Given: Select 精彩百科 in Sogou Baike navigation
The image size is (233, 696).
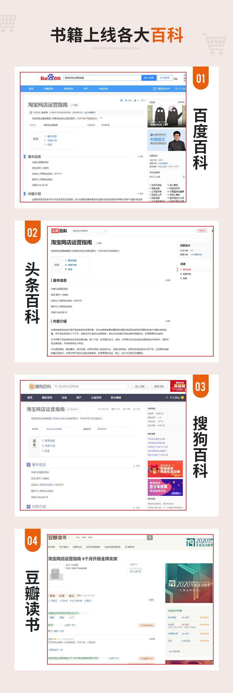Looking at the screenshot, I should (x=47, y=397).
